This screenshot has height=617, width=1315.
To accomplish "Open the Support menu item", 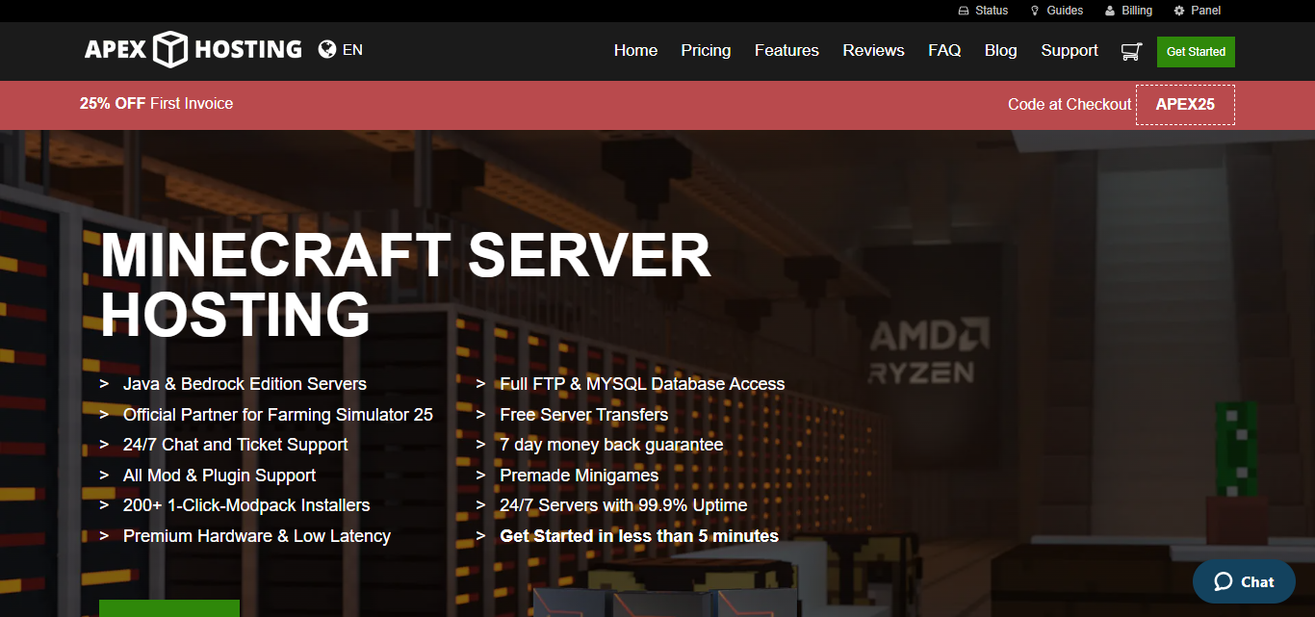I will tap(1069, 51).
